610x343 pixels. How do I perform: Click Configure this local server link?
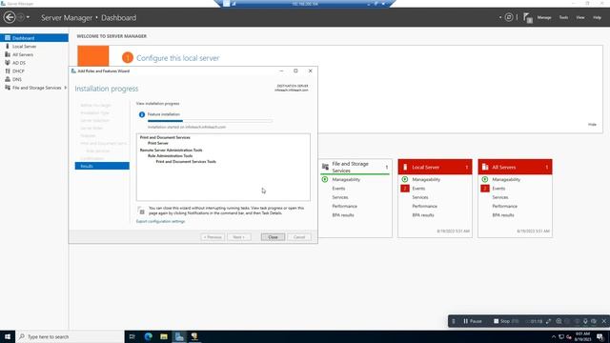tap(178, 58)
